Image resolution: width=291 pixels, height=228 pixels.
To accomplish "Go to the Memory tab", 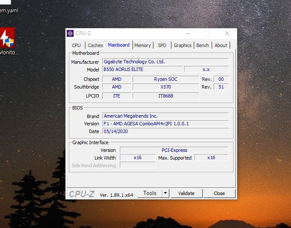I will pos(143,45).
